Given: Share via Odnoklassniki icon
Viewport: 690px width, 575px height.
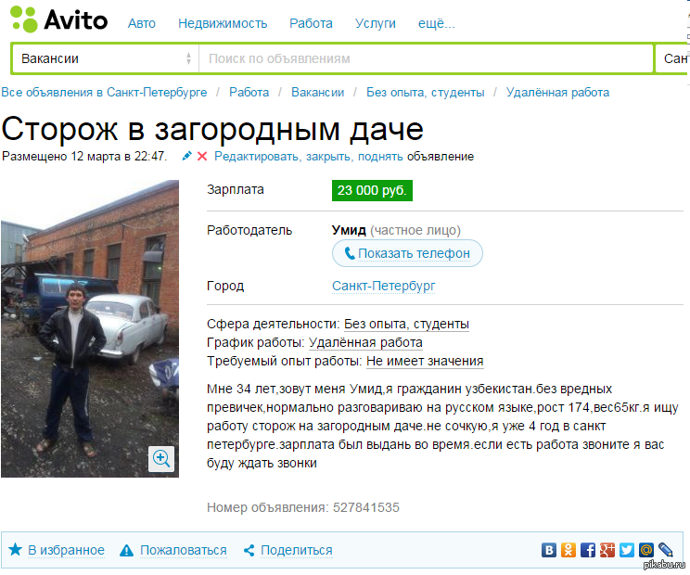Looking at the screenshot, I should 569,550.
